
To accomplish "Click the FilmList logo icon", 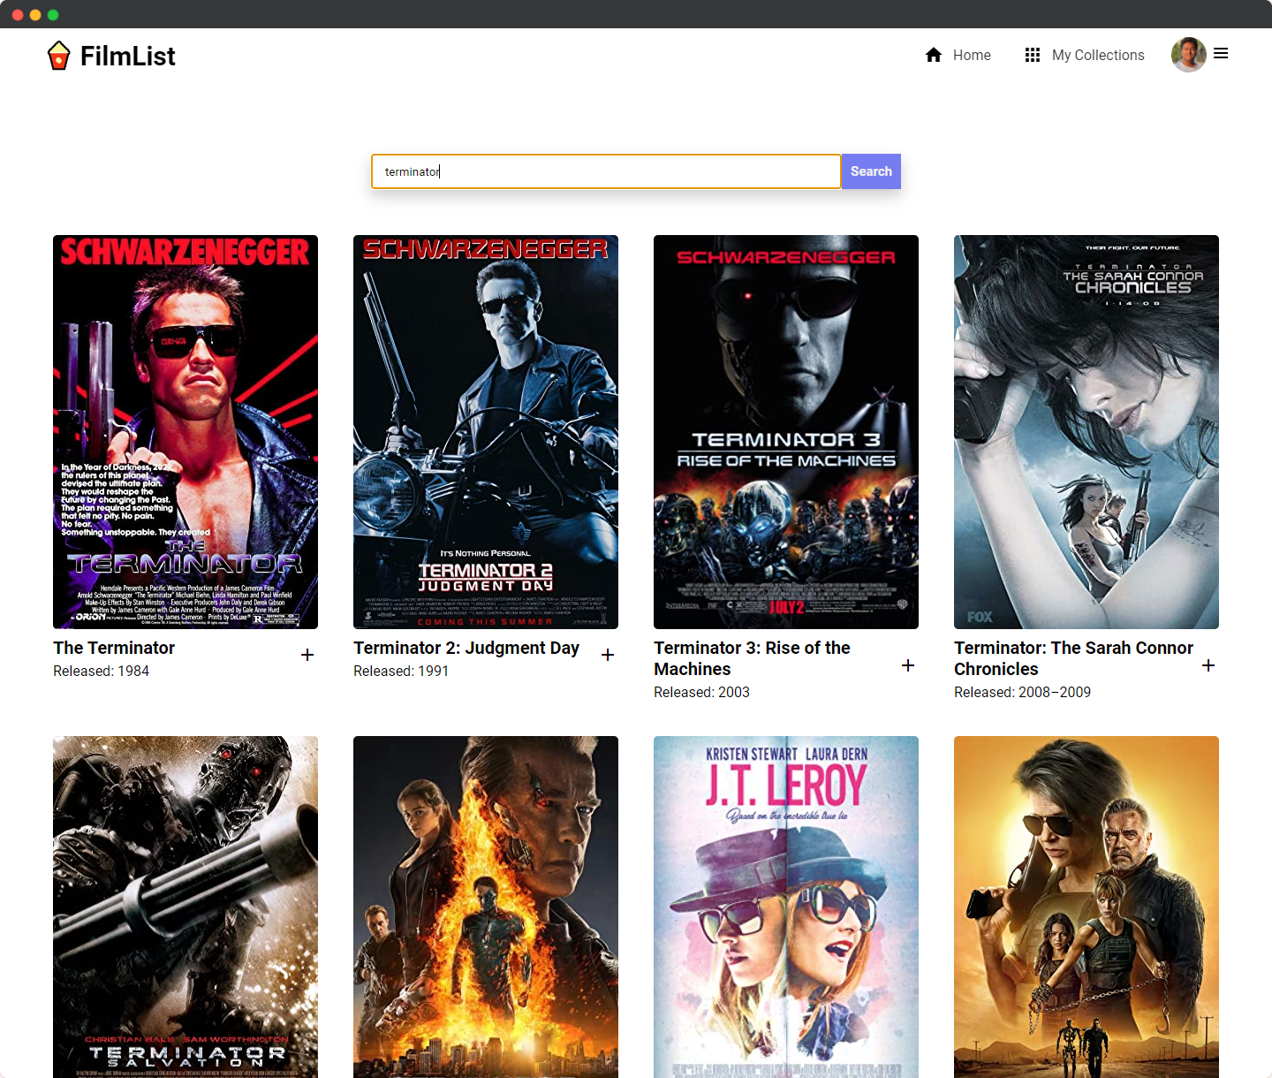I will click(x=58, y=56).
